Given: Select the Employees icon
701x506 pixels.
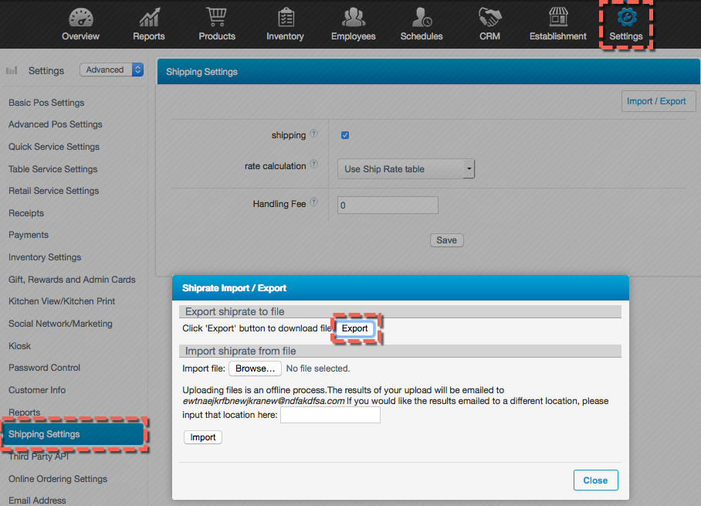Looking at the screenshot, I should 353,19.
